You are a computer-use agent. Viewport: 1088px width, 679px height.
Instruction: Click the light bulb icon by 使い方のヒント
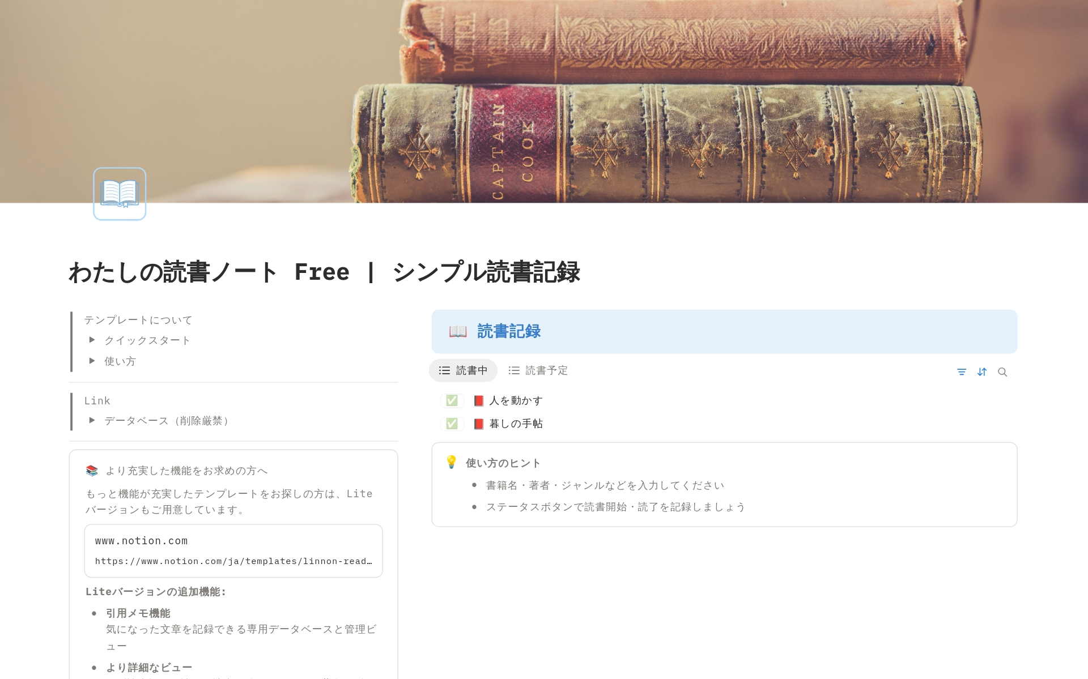tap(451, 462)
